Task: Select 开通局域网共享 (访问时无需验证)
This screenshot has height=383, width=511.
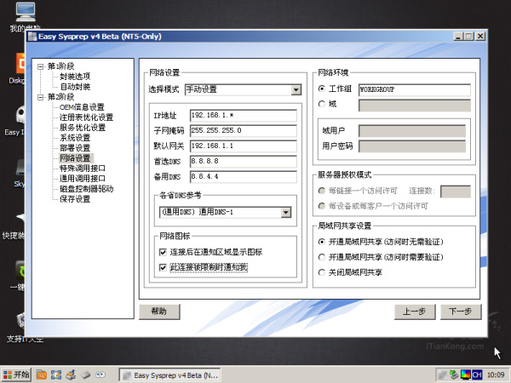Action: tap(322, 242)
